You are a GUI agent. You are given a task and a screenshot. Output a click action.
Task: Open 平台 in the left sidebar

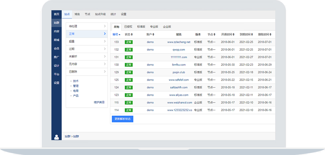click(x=56, y=74)
